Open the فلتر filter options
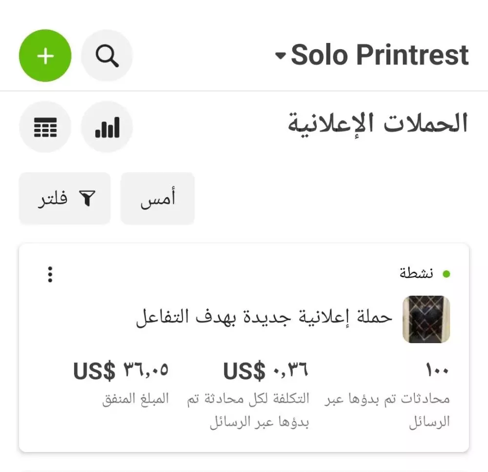This screenshot has height=472, width=488. pos(64,198)
